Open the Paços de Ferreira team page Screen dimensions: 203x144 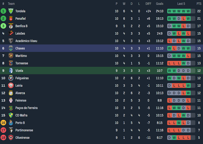pyautogui.click(x=26, y=108)
